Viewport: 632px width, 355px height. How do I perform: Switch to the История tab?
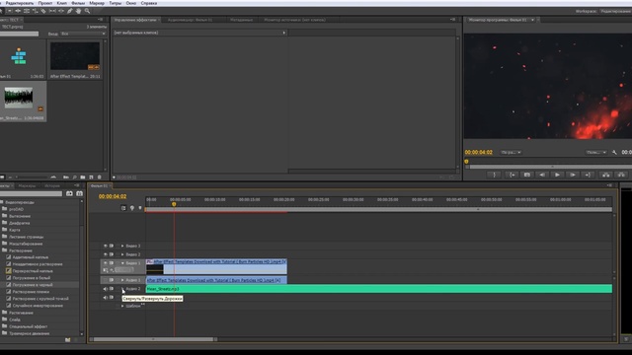(x=52, y=186)
